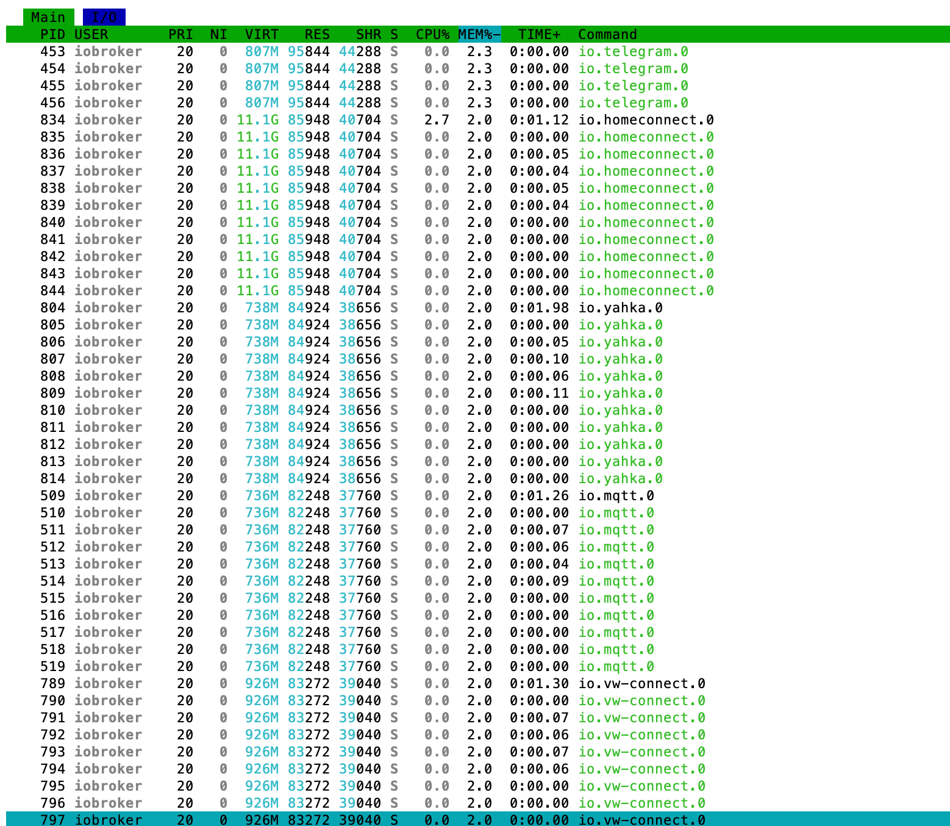Select io.vw-connect.0 thread PID 791

pos(478,717)
